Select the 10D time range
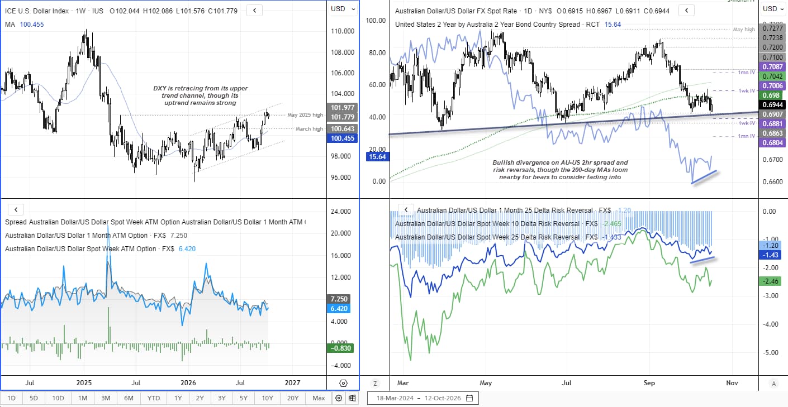This screenshot has width=788, height=407. (x=58, y=398)
